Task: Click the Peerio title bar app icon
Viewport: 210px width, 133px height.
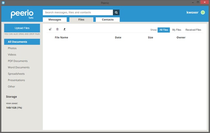Action: [x=3, y=3]
